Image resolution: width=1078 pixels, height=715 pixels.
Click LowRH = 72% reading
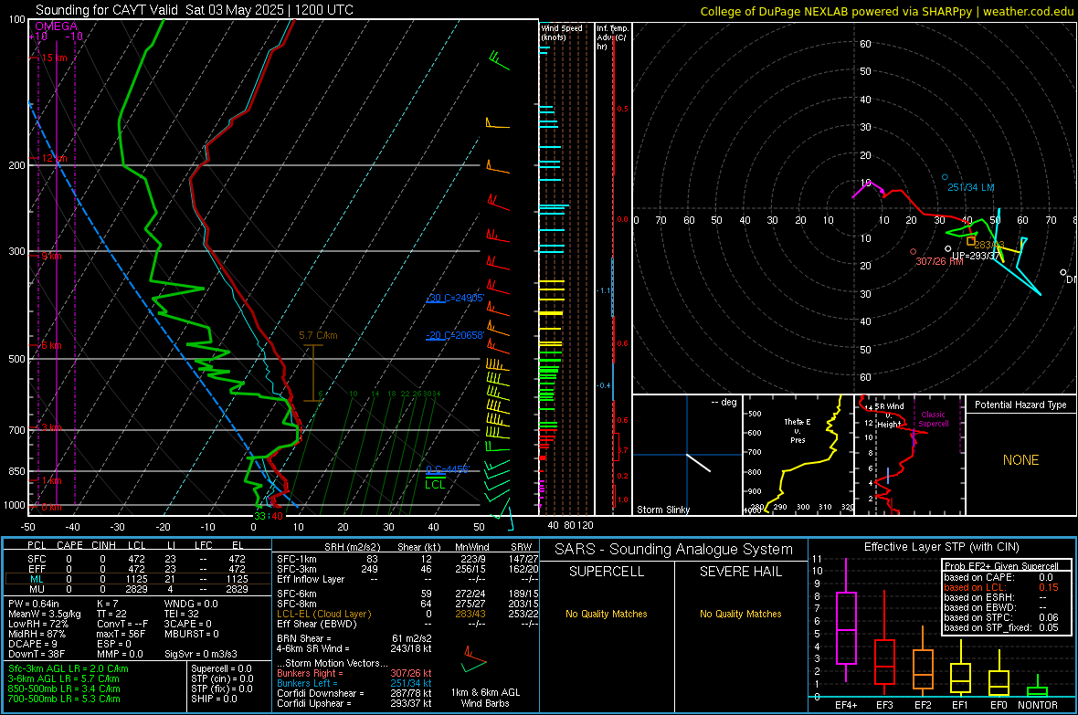[38, 624]
